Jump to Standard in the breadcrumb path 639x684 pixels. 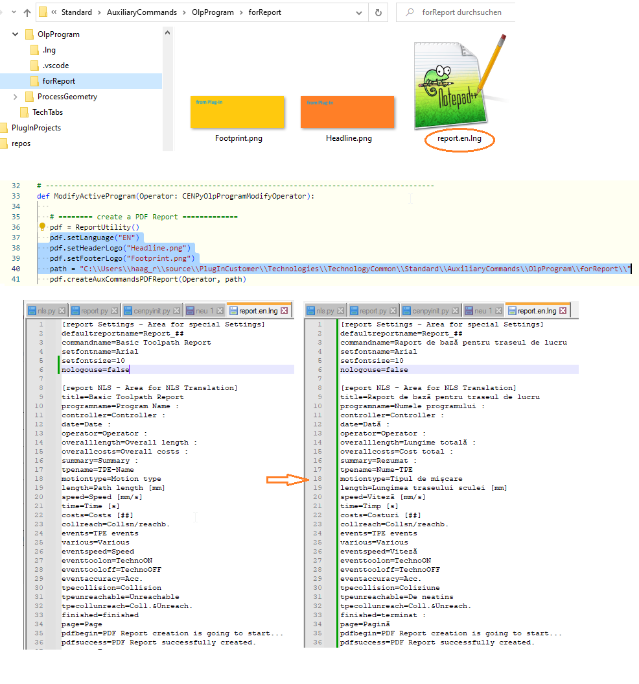click(x=76, y=12)
